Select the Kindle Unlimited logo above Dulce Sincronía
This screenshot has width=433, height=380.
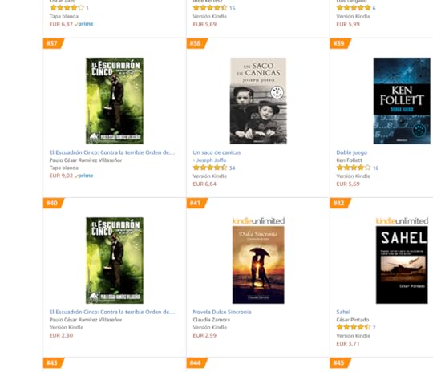[258, 221]
